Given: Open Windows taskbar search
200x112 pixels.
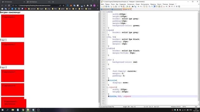Looking at the screenshot, I should [7, 110].
